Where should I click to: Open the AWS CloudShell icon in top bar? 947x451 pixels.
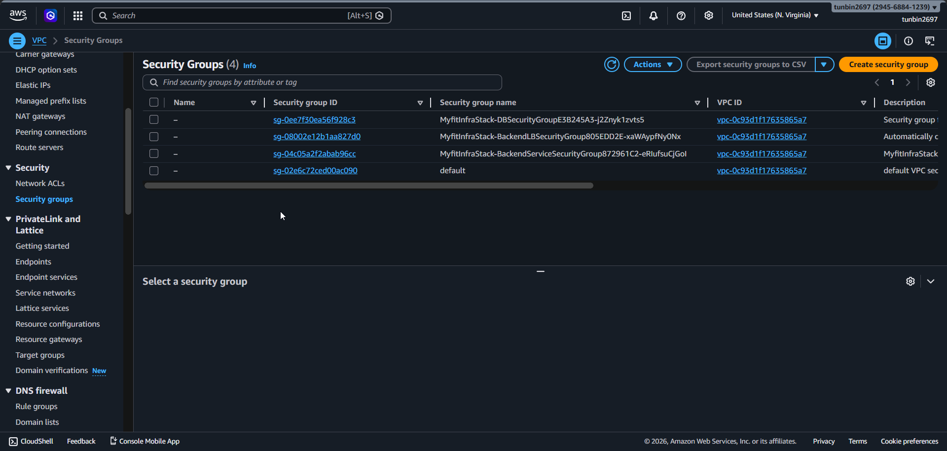tap(626, 16)
